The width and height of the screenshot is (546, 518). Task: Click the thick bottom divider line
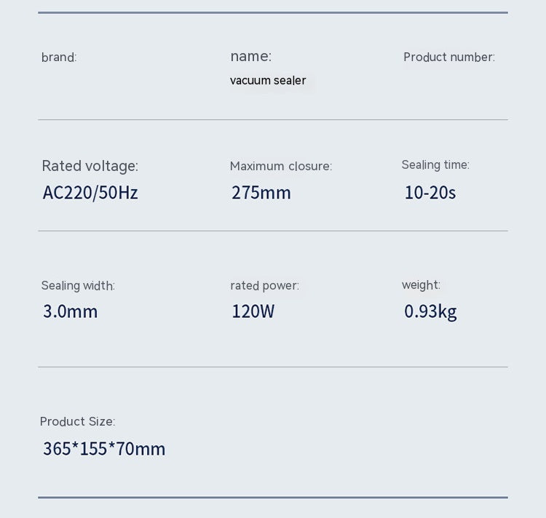(x=273, y=498)
